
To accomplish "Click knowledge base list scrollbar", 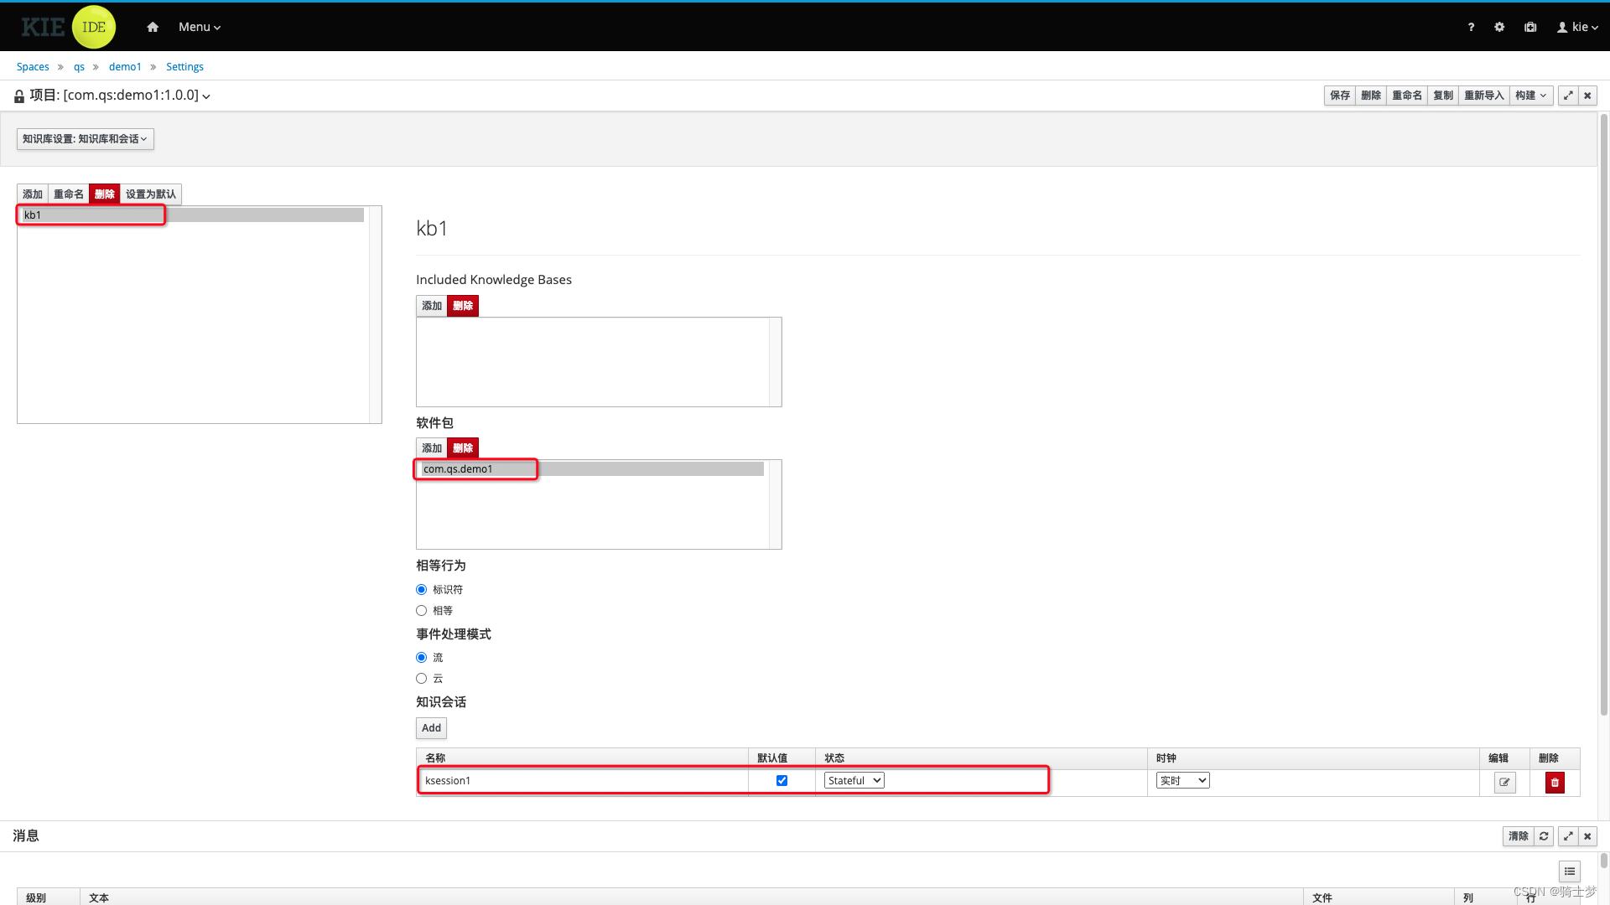I will (x=375, y=315).
